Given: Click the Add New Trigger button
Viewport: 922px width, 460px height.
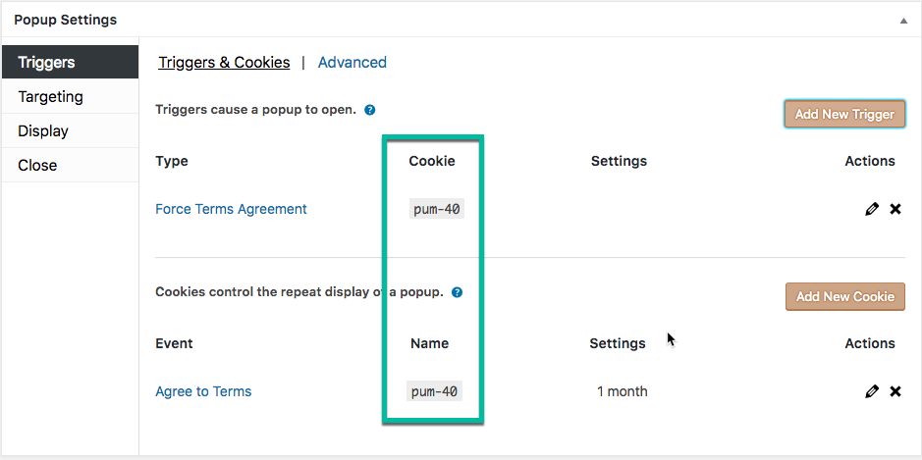Looking at the screenshot, I should [x=844, y=114].
